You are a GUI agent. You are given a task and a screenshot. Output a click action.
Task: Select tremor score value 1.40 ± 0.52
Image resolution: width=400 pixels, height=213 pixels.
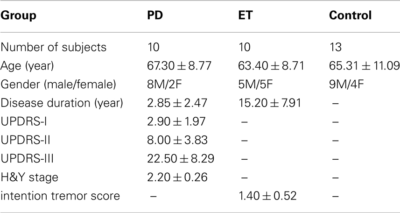coord(267,196)
